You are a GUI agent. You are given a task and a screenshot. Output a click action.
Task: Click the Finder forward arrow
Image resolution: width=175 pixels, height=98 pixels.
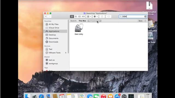coord(50,17)
